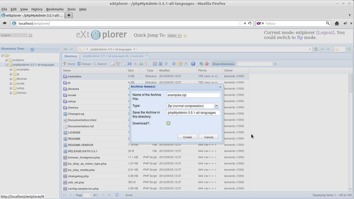This screenshot has width=354, height=199.
Task: Click the toolbar filter text field
Action: [x=255, y=64]
